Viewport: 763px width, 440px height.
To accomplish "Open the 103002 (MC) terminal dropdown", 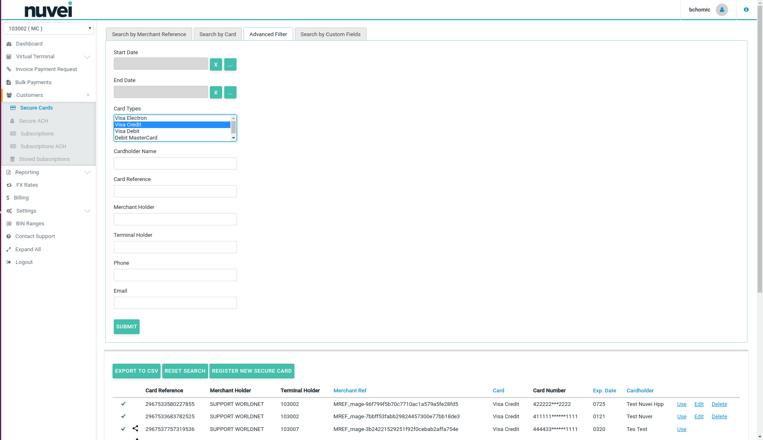I will point(48,28).
